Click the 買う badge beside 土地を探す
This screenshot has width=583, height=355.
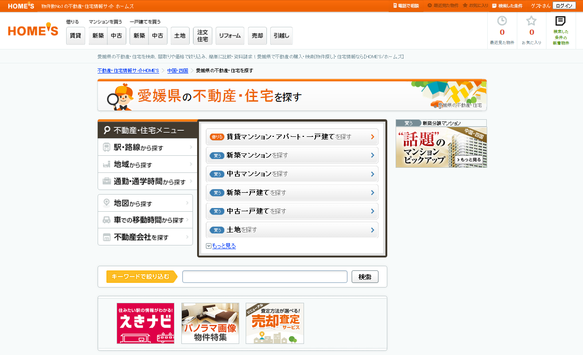pos(217,230)
